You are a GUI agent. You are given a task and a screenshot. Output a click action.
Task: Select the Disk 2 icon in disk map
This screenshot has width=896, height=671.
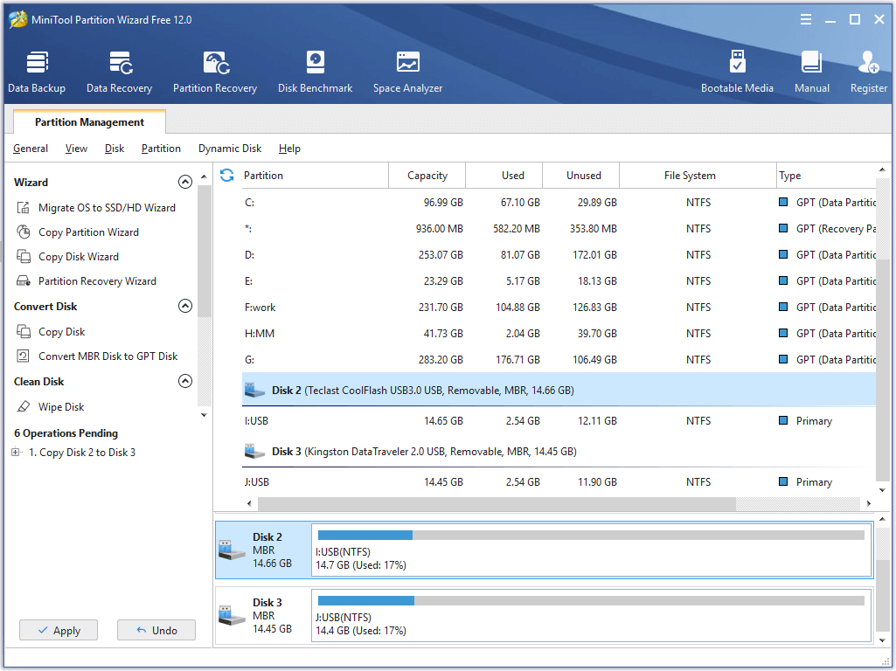[232, 550]
